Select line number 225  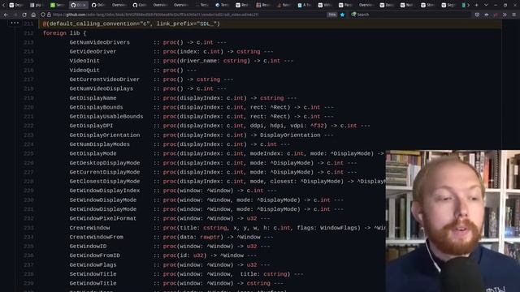(x=28, y=153)
